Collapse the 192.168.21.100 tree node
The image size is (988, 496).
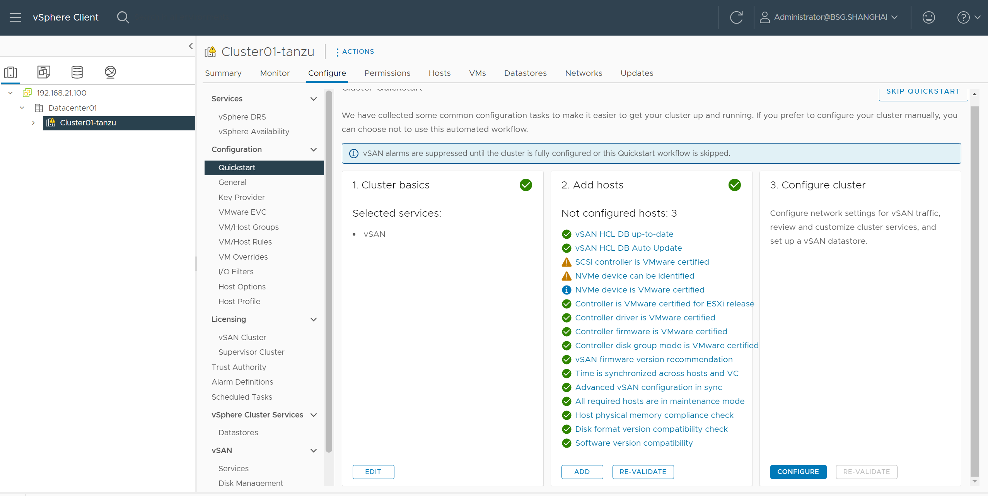pyautogui.click(x=10, y=93)
